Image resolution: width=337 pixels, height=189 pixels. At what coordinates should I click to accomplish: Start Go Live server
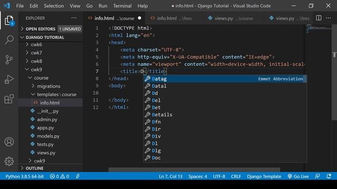coord(298,176)
